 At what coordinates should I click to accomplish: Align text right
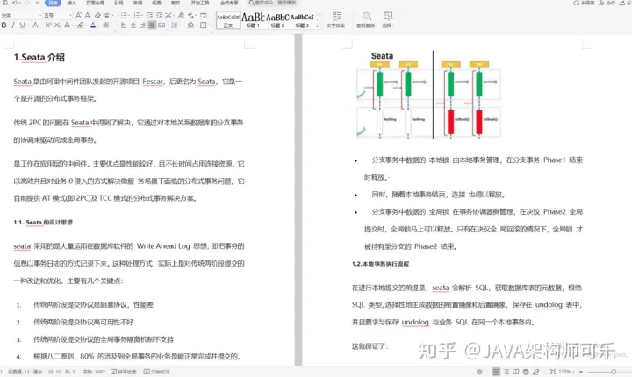click(142, 25)
